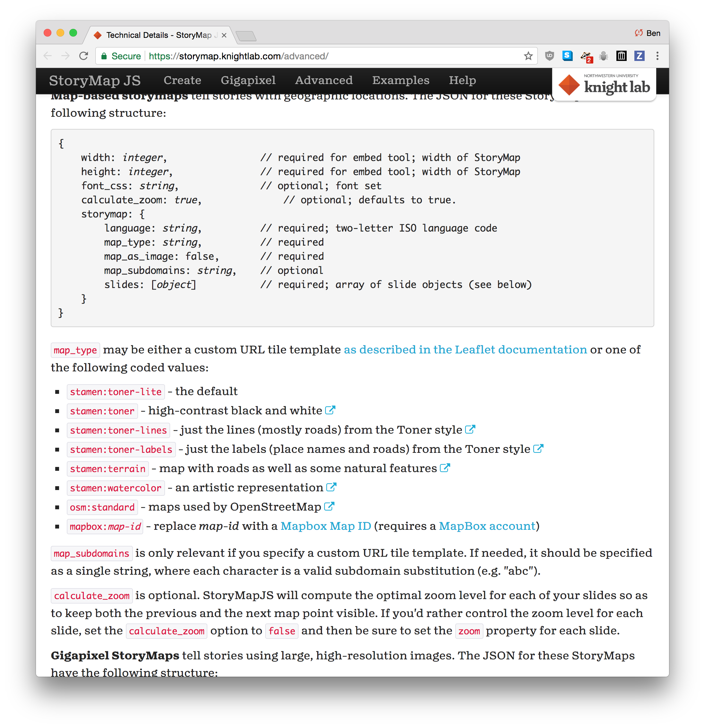Follow the Leaflet documentation link
Image resolution: width=705 pixels, height=728 pixels.
click(x=465, y=350)
